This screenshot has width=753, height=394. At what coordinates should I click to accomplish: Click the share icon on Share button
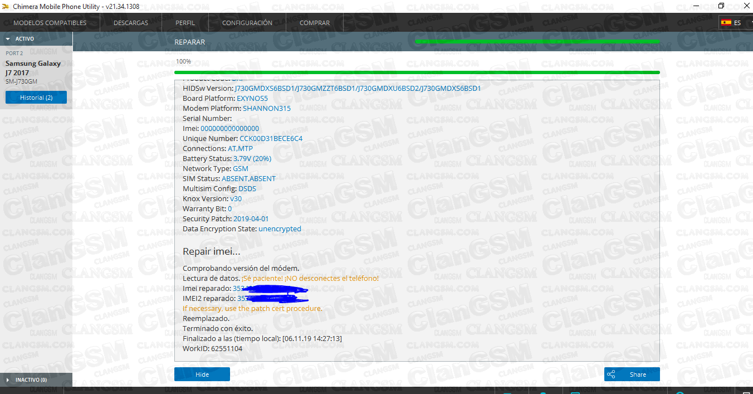tap(611, 374)
